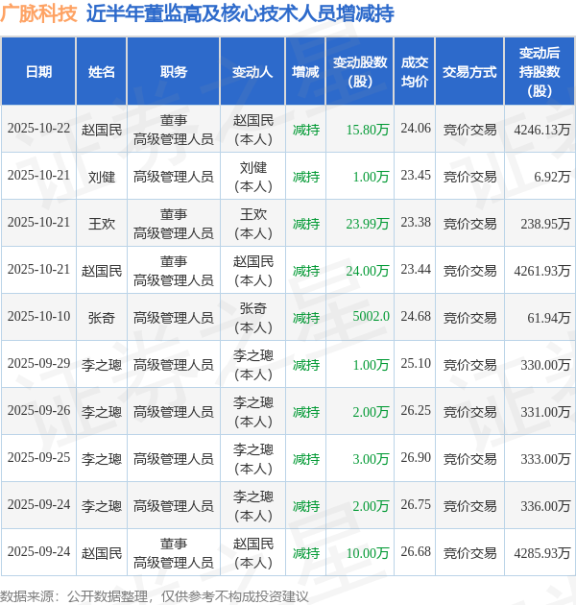
Task: Click 李之璁 name in the 2025-09-25 row
Action: coord(102,460)
